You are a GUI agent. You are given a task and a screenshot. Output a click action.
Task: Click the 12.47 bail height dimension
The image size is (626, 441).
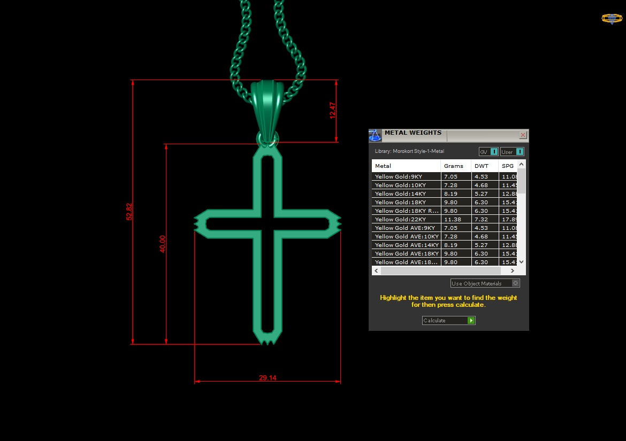click(x=332, y=111)
